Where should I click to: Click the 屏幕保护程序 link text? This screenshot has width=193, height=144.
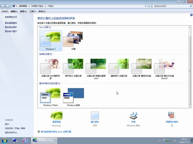[172, 122]
